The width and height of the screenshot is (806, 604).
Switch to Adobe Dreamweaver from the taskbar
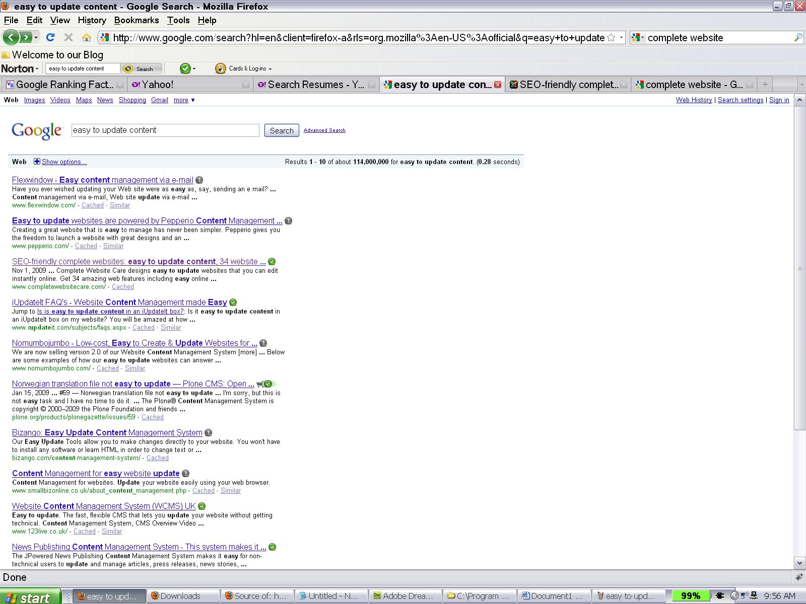pyautogui.click(x=405, y=596)
